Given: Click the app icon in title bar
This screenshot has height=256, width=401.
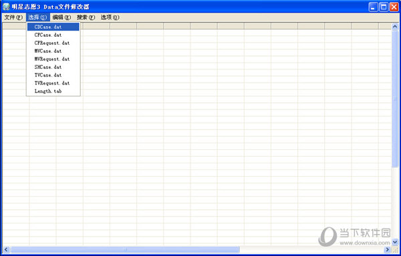Looking at the screenshot, I should pos(6,7).
